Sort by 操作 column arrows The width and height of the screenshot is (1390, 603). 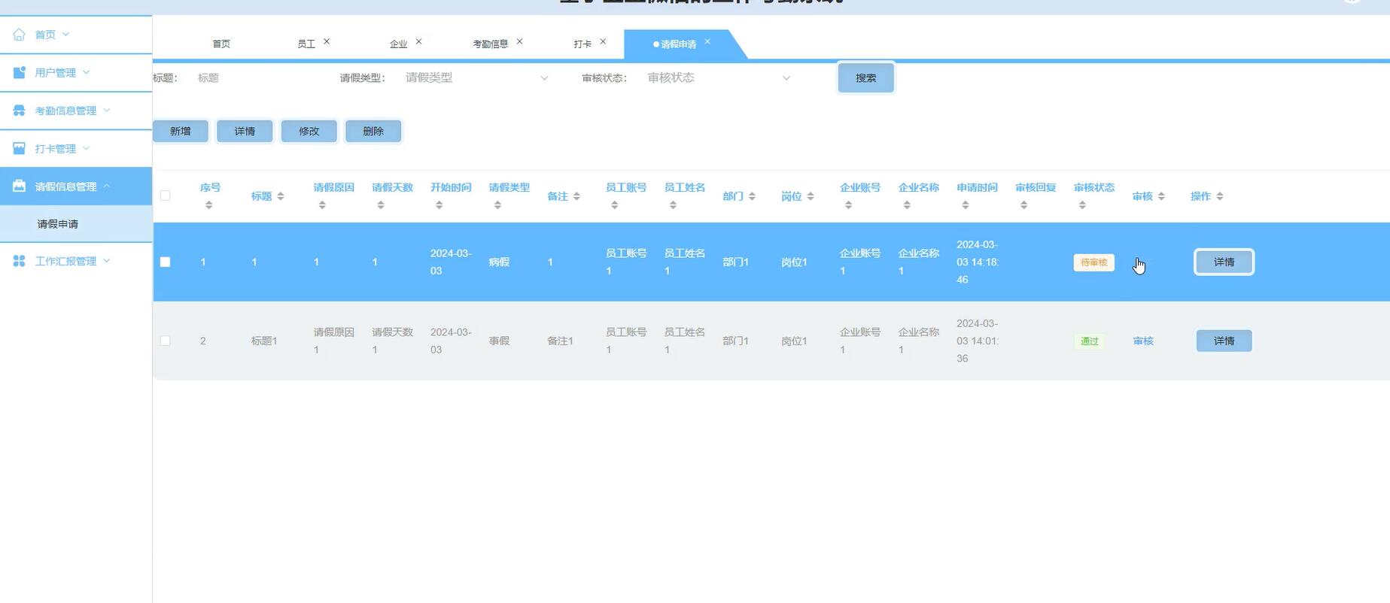pos(1220,196)
